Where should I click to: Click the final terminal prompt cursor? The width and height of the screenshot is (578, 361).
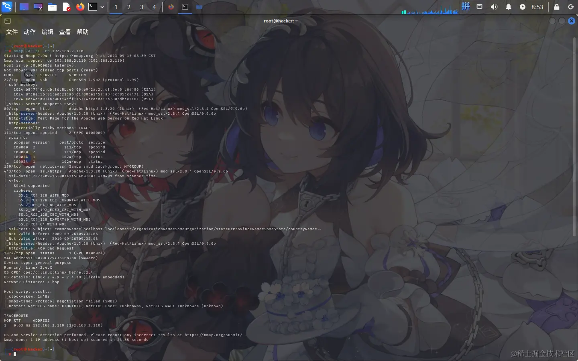click(x=15, y=354)
